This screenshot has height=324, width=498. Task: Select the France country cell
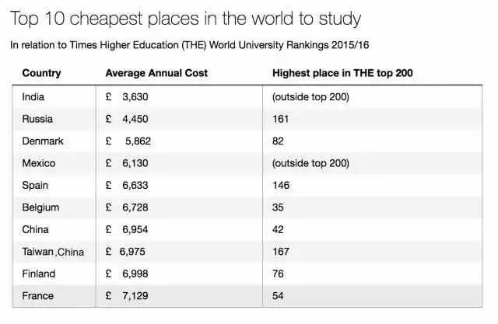click(x=38, y=296)
